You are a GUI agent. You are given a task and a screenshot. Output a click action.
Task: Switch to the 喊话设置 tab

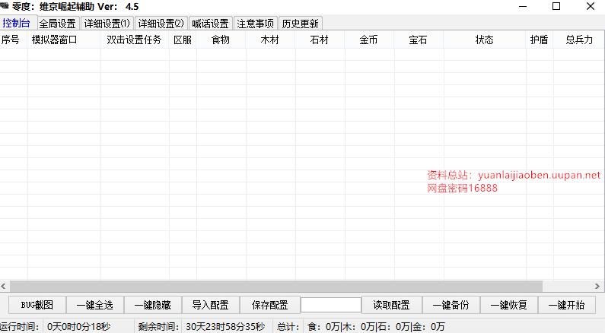coord(211,24)
